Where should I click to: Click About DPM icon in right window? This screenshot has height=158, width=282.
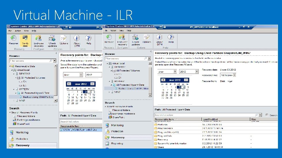[160, 40]
